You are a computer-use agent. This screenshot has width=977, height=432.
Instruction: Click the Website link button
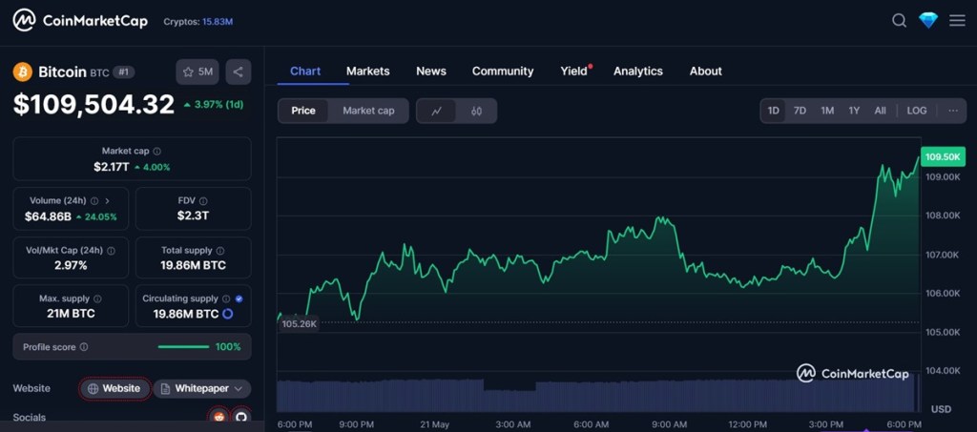[x=114, y=388]
